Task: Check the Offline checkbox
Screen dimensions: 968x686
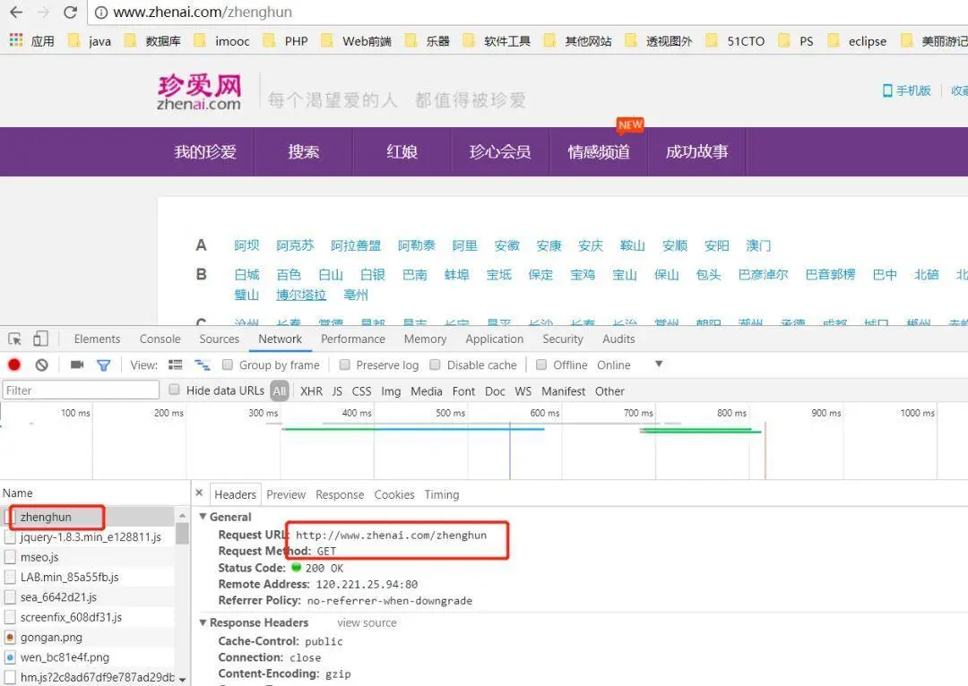Action: tap(541, 364)
